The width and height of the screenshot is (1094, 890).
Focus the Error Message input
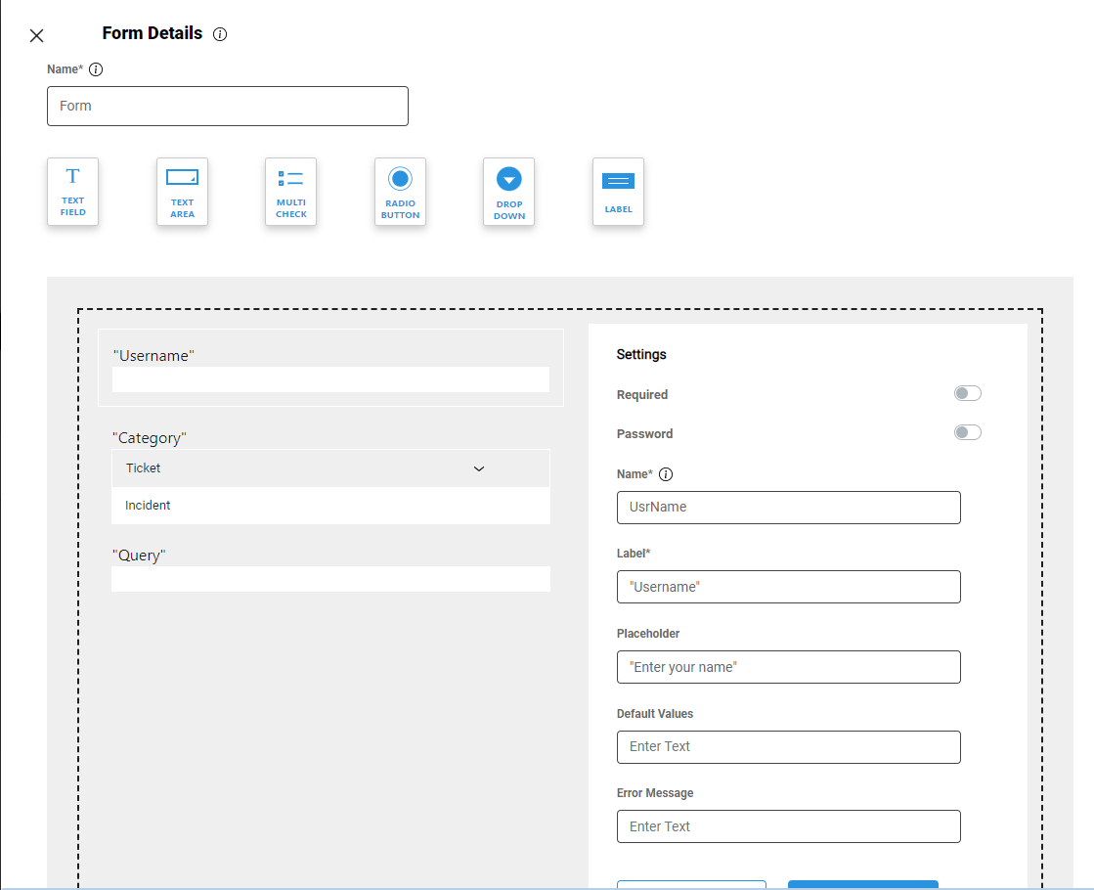(x=788, y=826)
